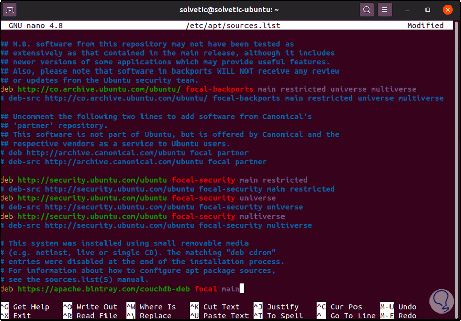This screenshot has height=321, width=461.
Task: Click the 'This system was installed using' comment
Action: (124, 243)
